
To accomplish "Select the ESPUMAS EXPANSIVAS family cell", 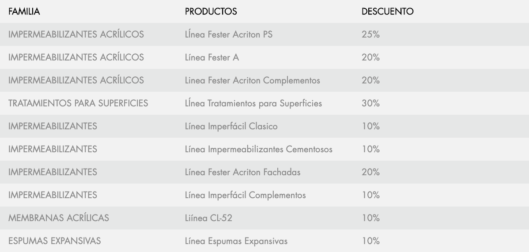I will (55, 241).
